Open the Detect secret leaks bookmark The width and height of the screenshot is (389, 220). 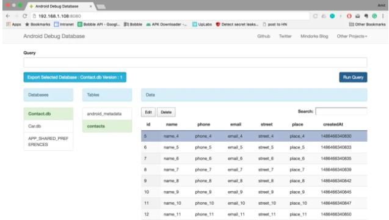point(237,24)
